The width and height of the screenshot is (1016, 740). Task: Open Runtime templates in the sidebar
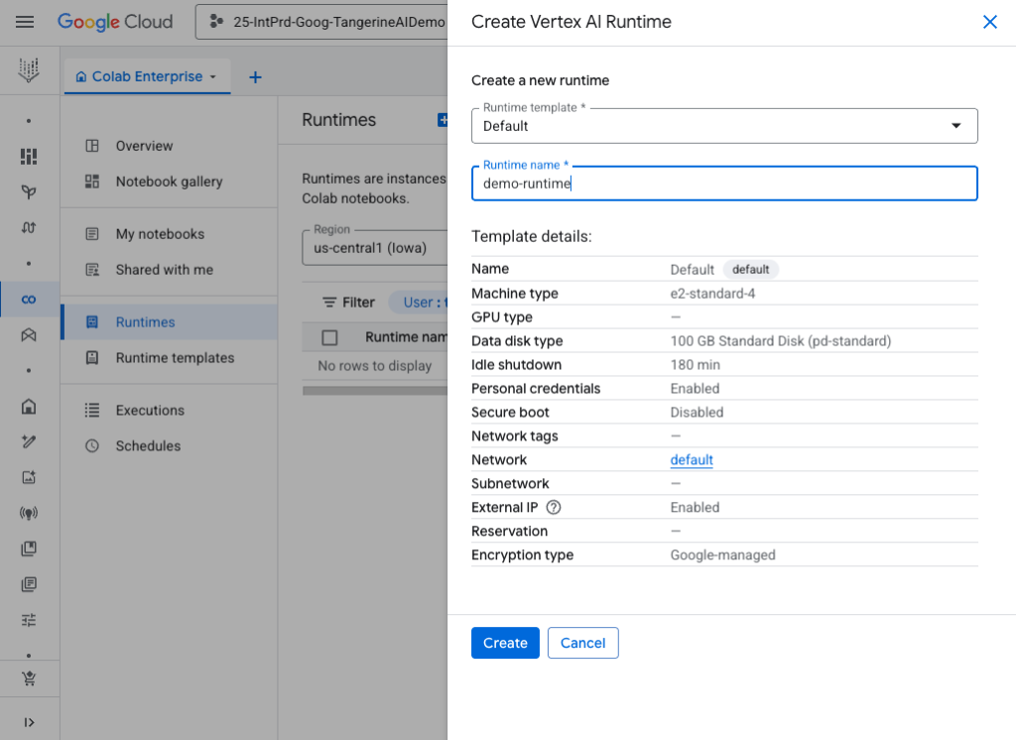pos(169,358)
